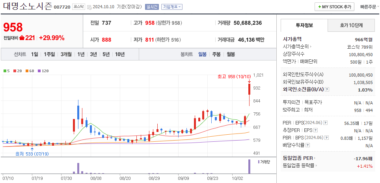Select the 10년 line chart period
380x183 pixels.
click(120, 54)
